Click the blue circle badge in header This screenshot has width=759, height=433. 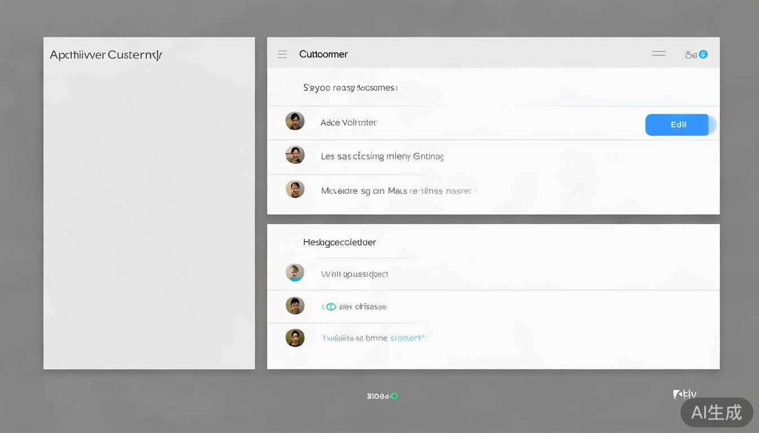tap(703, 55)
